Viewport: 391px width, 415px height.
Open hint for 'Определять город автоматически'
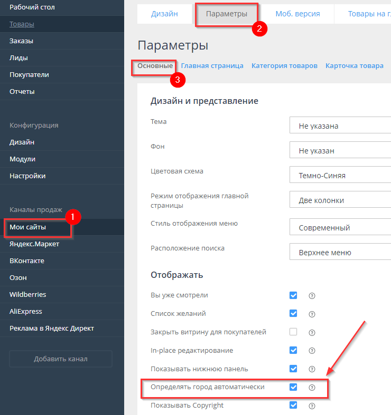pyautogui.click(x=312, y=388)
